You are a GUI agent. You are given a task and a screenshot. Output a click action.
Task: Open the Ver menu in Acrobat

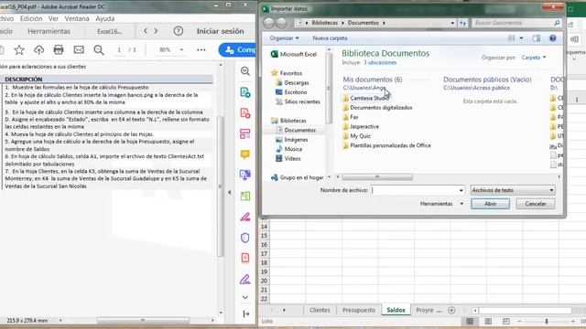pyautogui.click(x=53, y=18)
